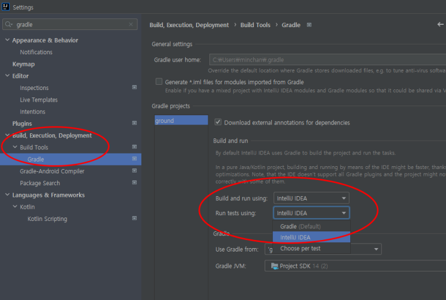The height and width of the screenshot is (300, 446).
Task: Click the Gradle user home path field
Action: click(328, 60)
